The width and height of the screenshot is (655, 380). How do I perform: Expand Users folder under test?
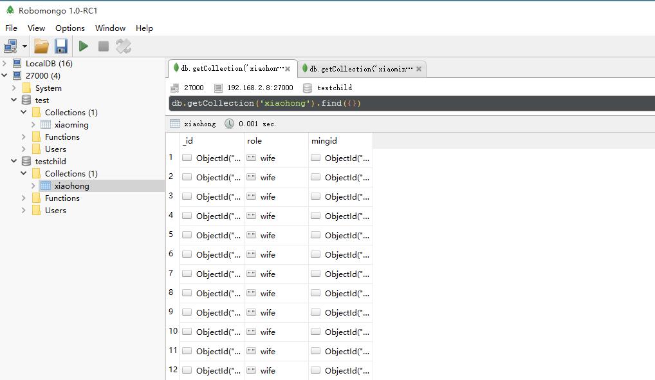click(24, 149)
